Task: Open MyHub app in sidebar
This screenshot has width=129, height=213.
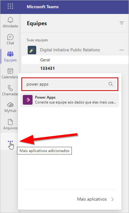Action: (x=10, y=107)
